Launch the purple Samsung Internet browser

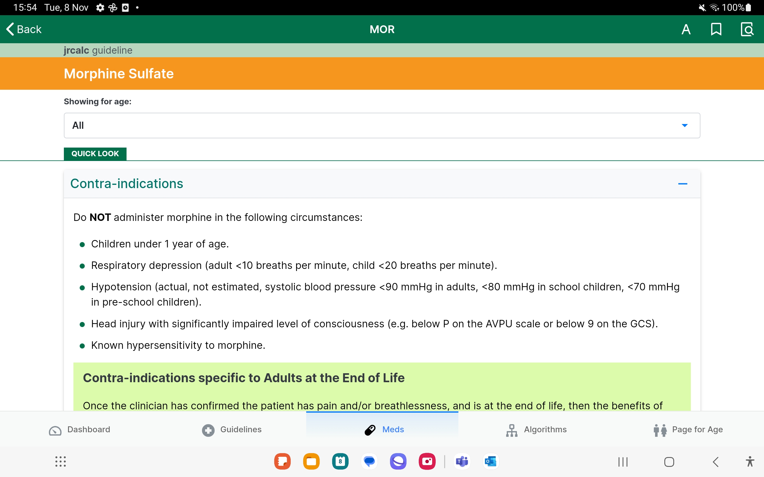point(398,461)
